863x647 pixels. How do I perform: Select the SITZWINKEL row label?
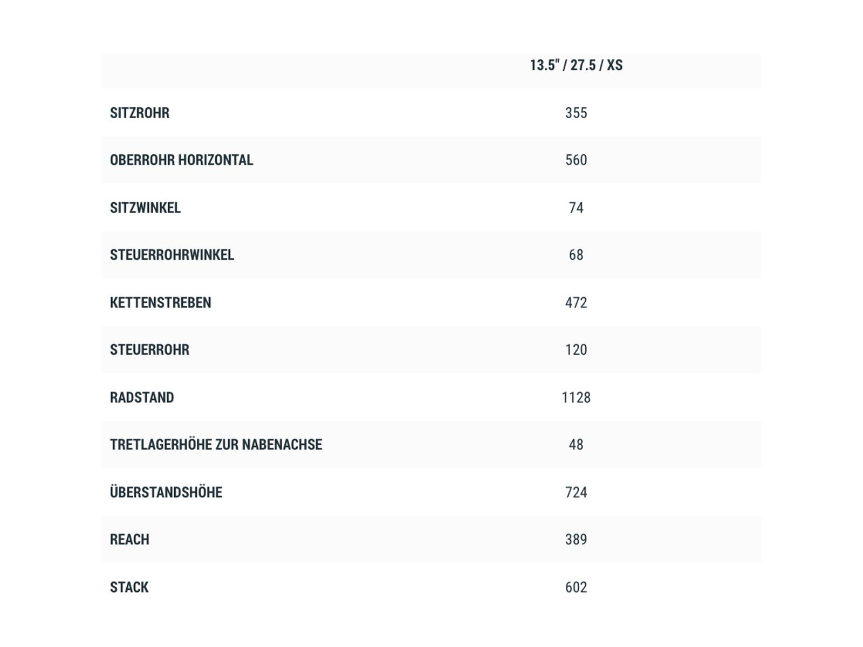[x=145, y=208]
